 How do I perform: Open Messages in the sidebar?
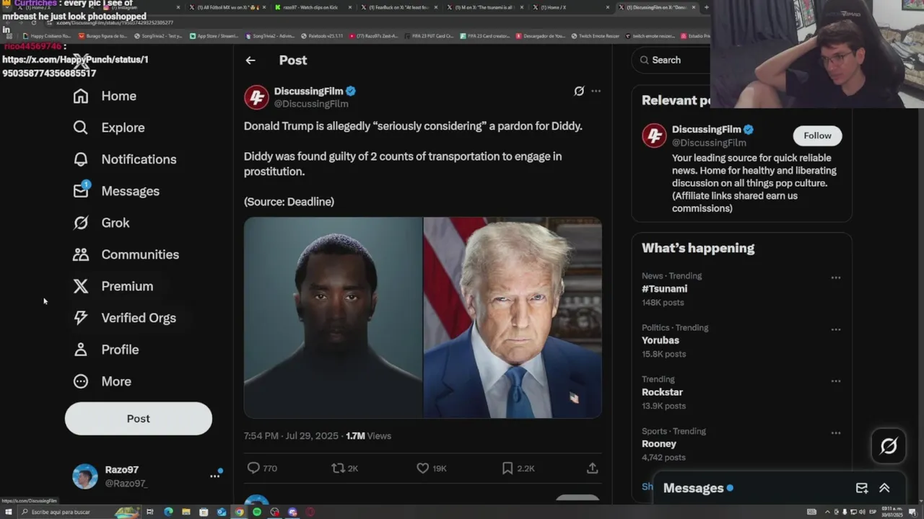(x=115, y=191)
